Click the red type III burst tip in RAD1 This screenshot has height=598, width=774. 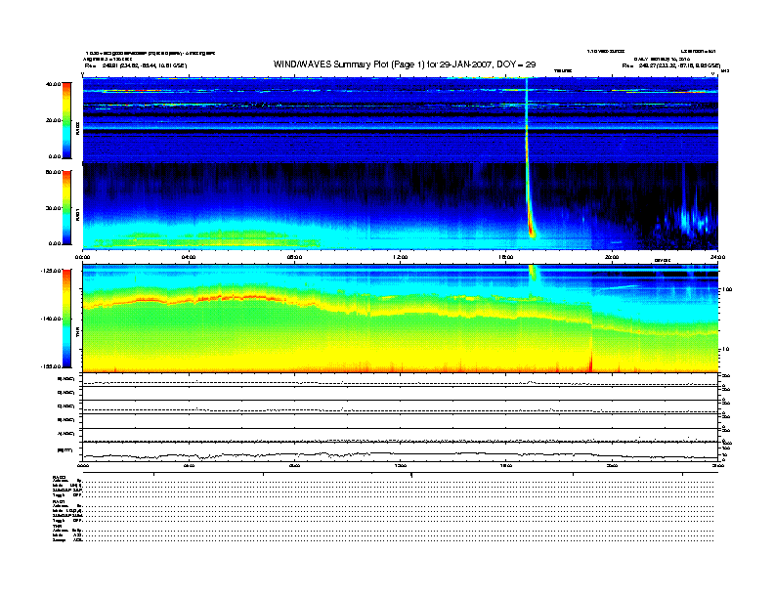click(x=532, y=230)
